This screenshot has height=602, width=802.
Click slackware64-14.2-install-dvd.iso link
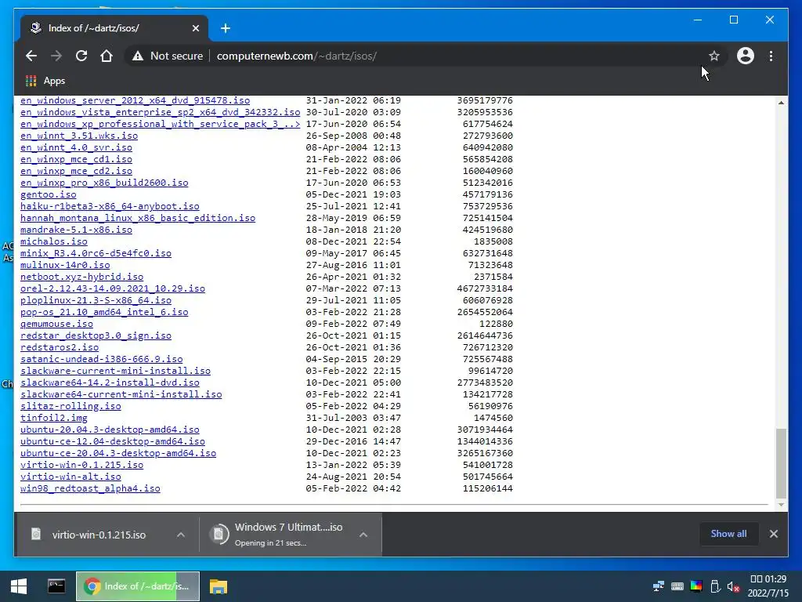point(110,383)
